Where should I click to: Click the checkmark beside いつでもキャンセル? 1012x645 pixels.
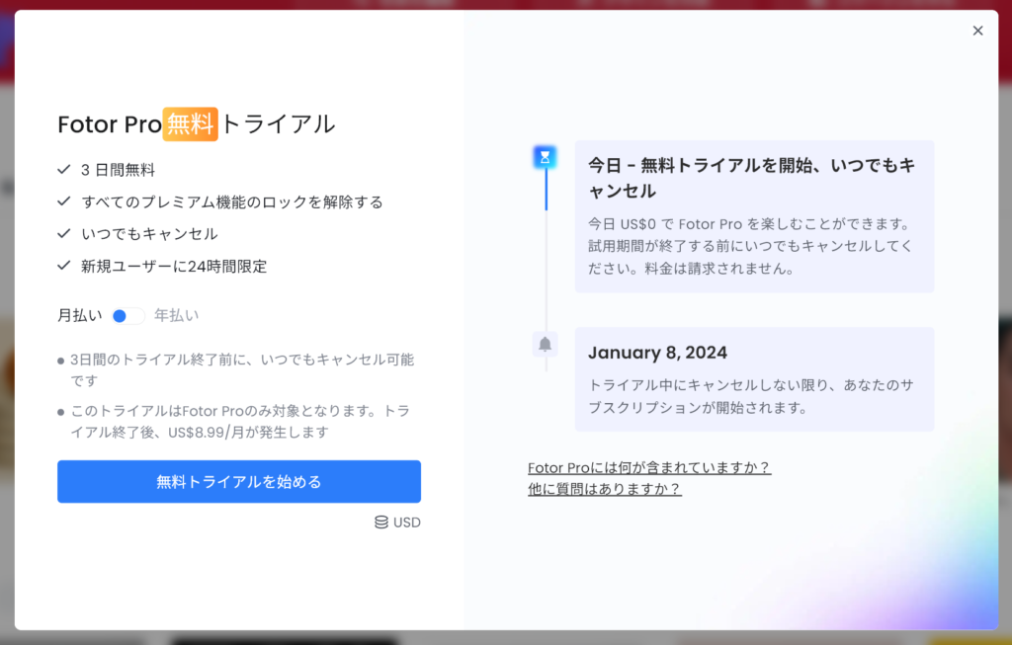(x=64, y=233)
